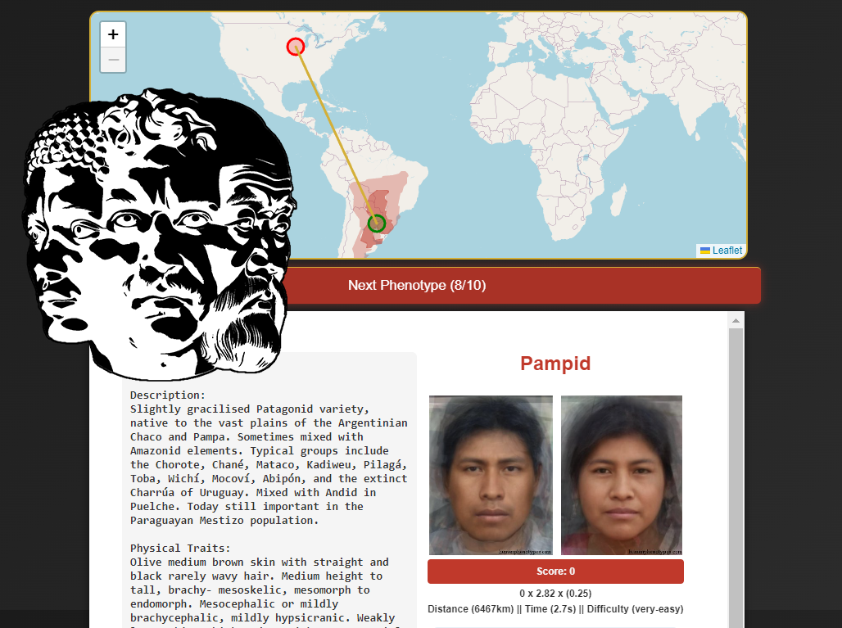The width and height of the screenshot is (842, 628).
Task: Open the Leaflet attribution link
Action: coord(727,250)
